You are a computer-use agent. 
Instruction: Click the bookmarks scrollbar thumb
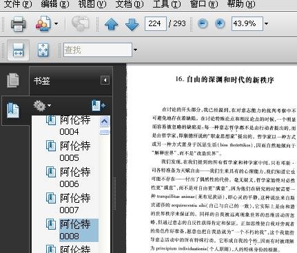pyautogui.click(x=105, y=132)
